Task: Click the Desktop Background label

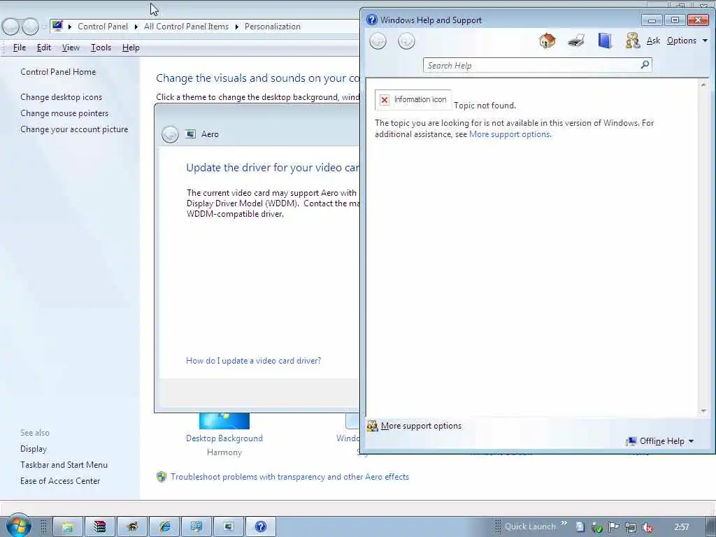Action: click(x=224, y=438)
